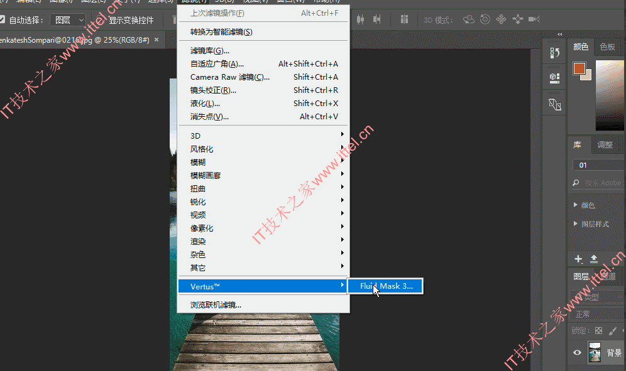626x371 pixels.
Task: Open the 像素化 submenu
Action: pos(263,228)
